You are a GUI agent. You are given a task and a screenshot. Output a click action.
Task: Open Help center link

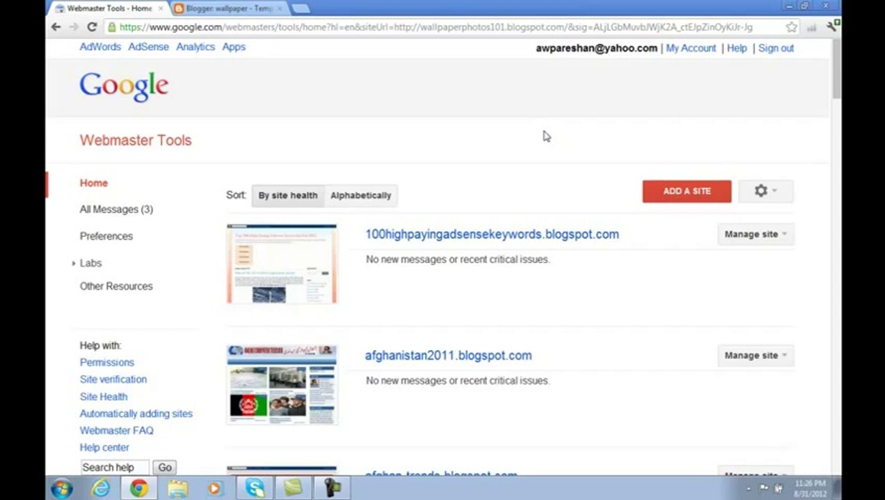[104, 447]
